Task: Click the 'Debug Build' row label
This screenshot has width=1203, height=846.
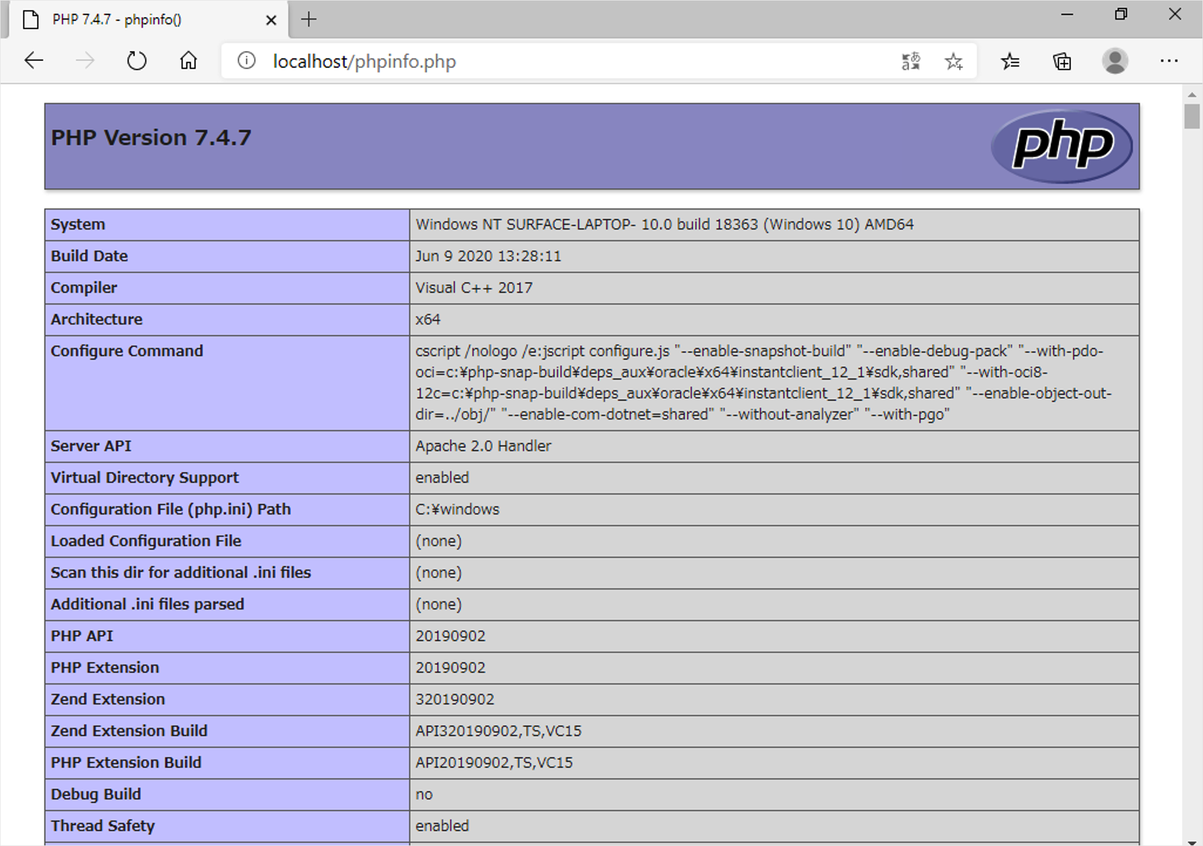Action: click(x=96, y=795)
